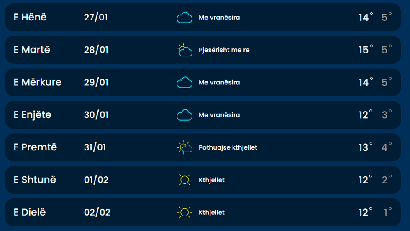Viewport: 410px width, 231px height.
Task: Click the 31/01 date
Action: tap(95, 147)
